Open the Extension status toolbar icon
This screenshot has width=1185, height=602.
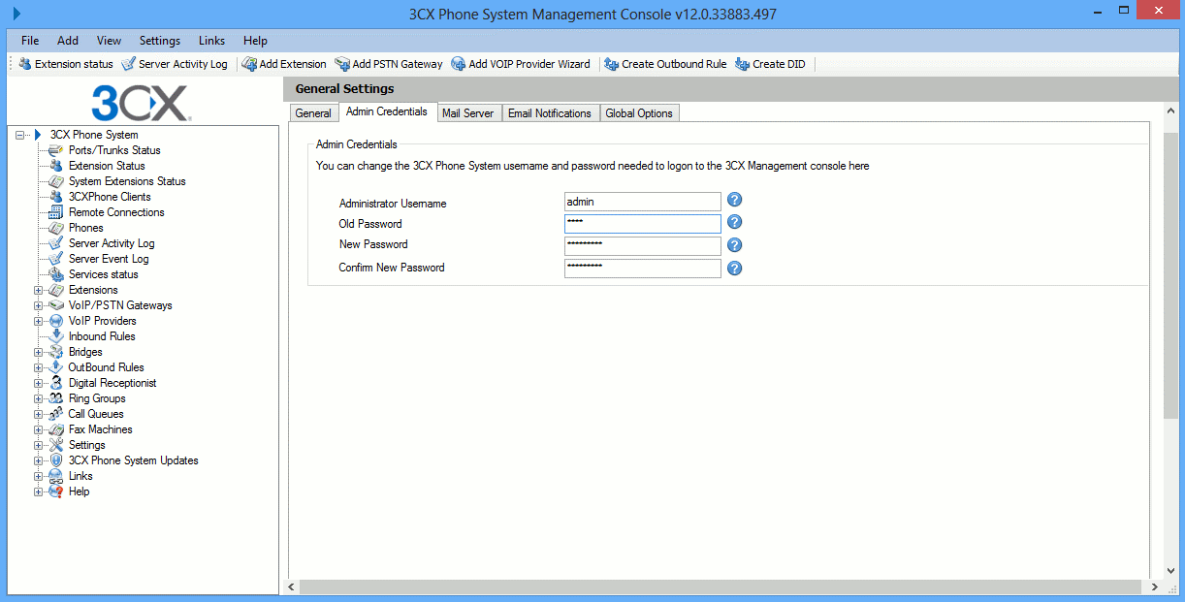click(25, 64)
